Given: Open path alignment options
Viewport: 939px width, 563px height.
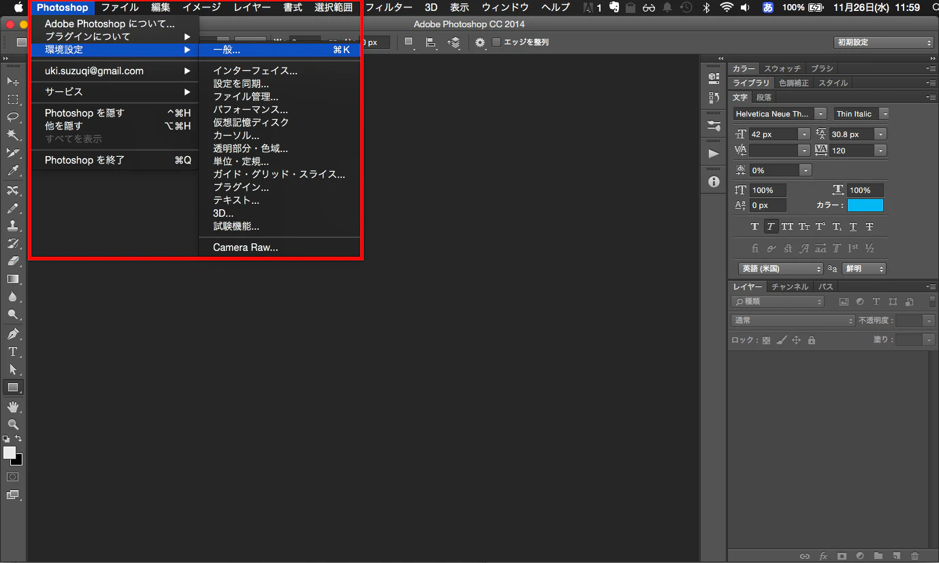Looking at the screenshot, I should click(x=431, y=42).
